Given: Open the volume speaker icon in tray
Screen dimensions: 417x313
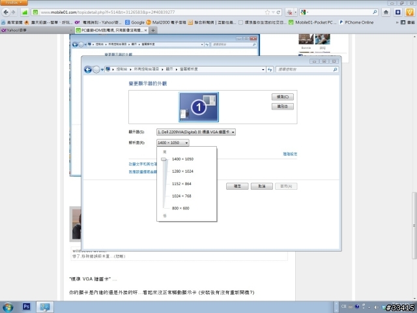Looking at the screenshot, I should [x=376, y=307].
